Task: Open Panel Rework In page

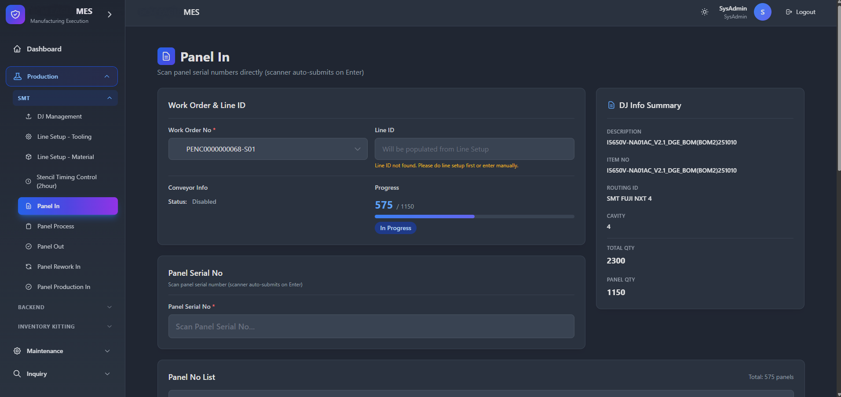Action: [x=68, y=267]
